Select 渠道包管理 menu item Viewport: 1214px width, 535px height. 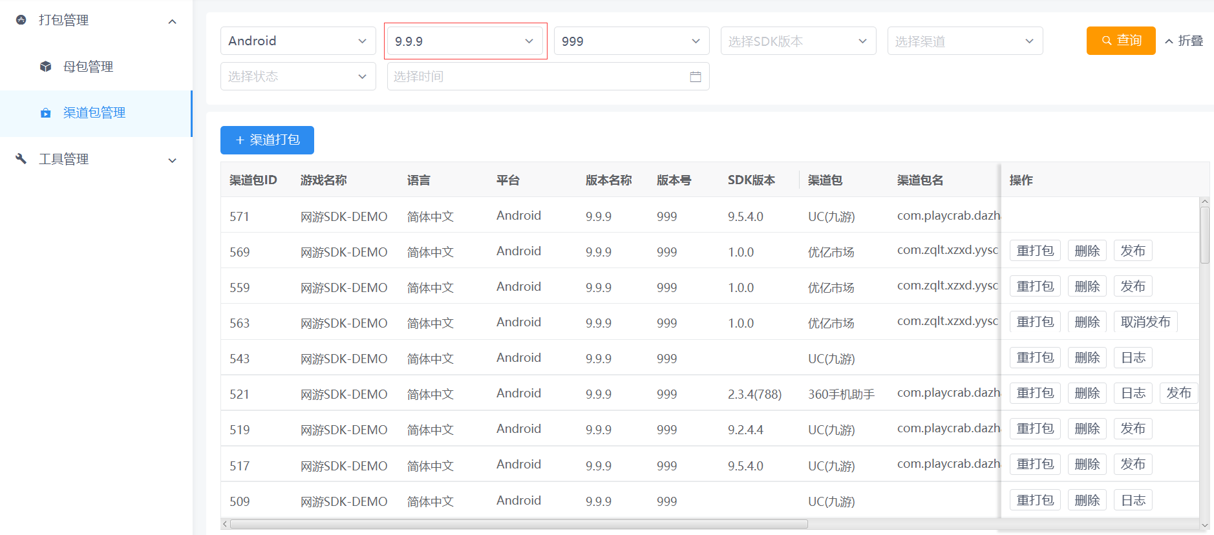(x=94, y=113)
